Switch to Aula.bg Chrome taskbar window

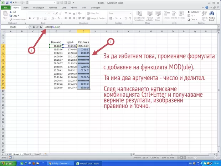pos(60,164)
